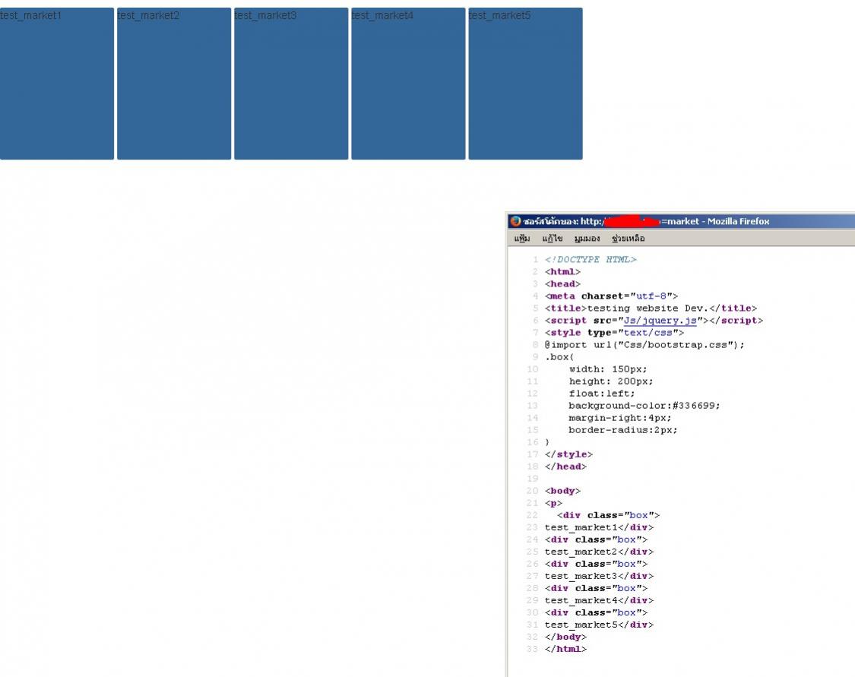Click the blue test_market1 box on the page
Viewport: 855px width, 677px height.
(57, 84)
